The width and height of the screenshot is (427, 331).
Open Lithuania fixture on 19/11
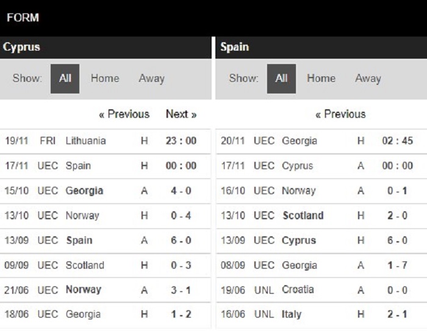[x=106, y=141]
